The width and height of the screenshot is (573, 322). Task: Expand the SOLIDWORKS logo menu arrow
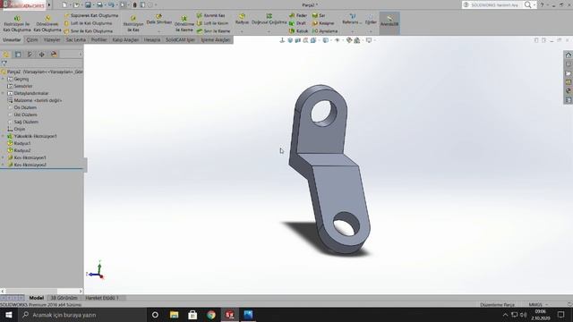(x=49, y=5)
